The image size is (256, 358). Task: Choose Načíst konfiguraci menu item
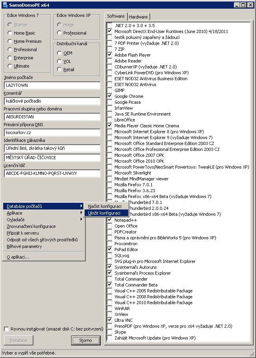106,206
